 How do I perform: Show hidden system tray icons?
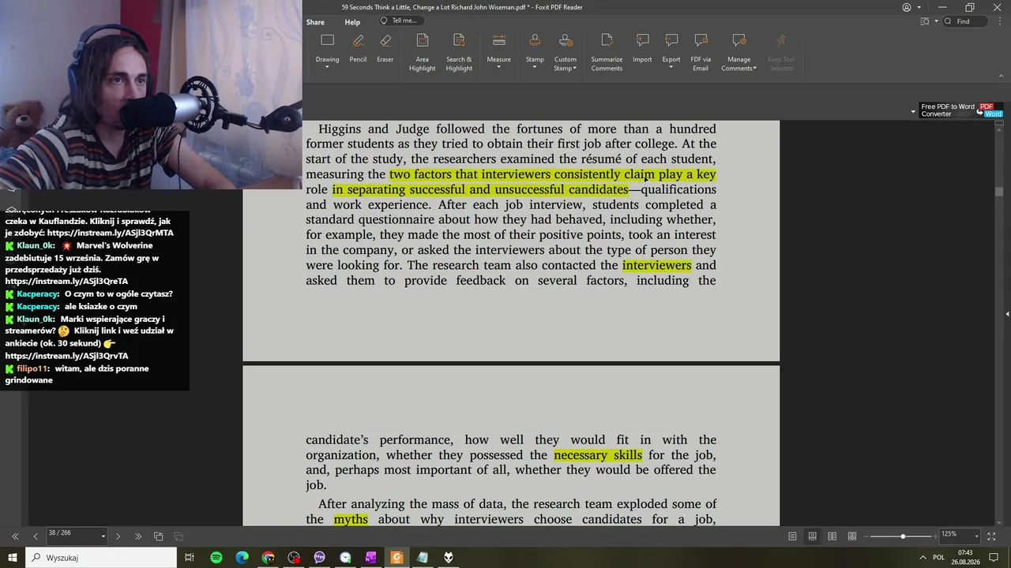(x=923, y=558)
